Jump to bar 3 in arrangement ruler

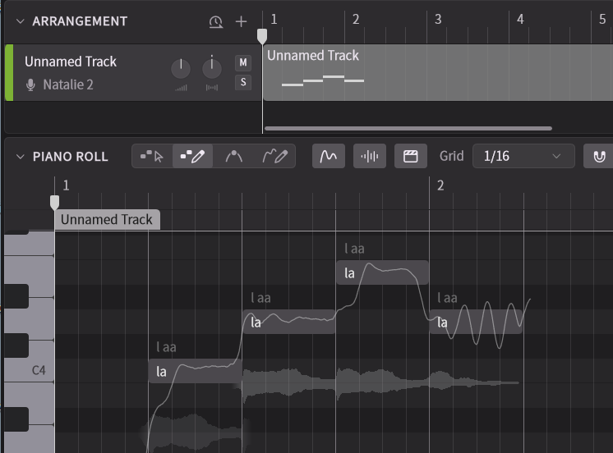click(x=438, y=19)
